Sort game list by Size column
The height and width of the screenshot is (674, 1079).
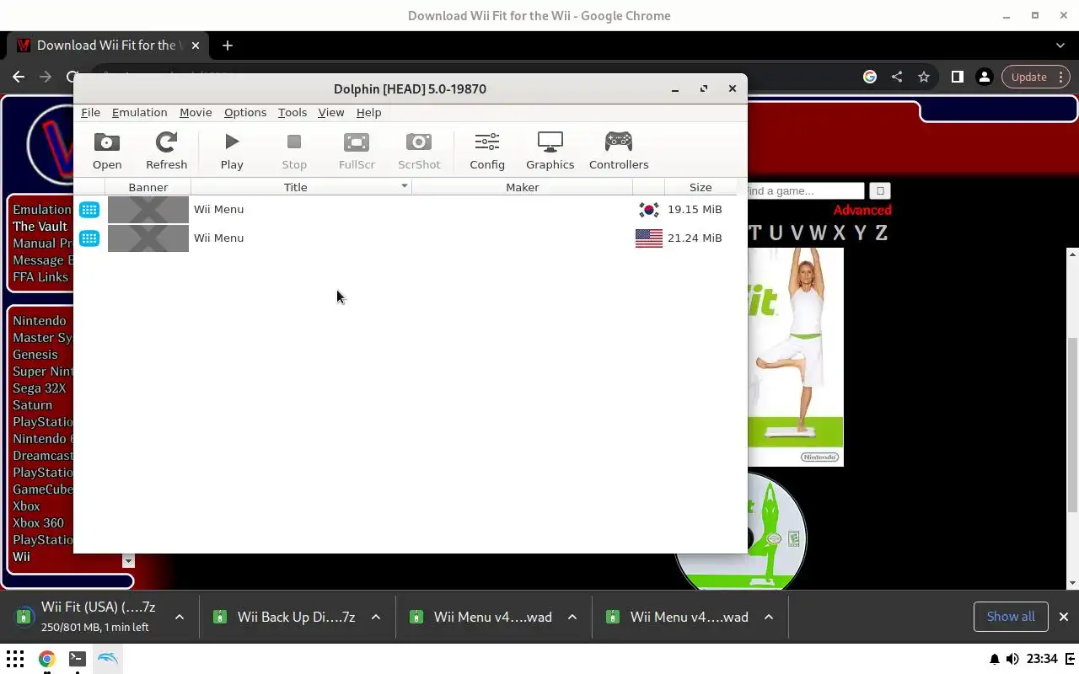[x=701, y=187]
